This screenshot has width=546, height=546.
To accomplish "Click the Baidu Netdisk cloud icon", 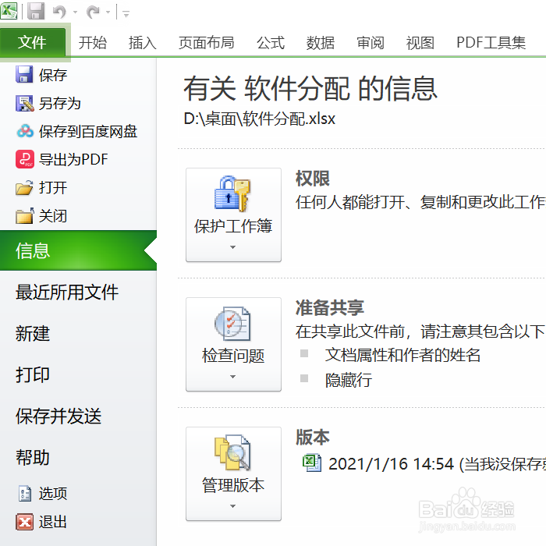I will click(x=25, y=131).
